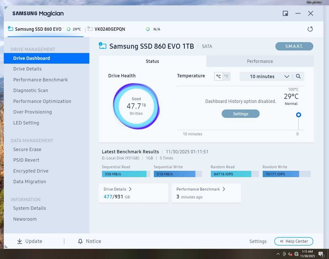
Task: Open Drive Details in sidebar
Action: coord(27,69)
